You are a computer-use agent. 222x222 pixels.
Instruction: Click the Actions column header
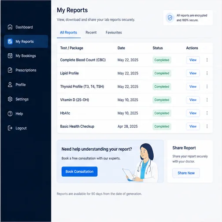pos(192,48)
